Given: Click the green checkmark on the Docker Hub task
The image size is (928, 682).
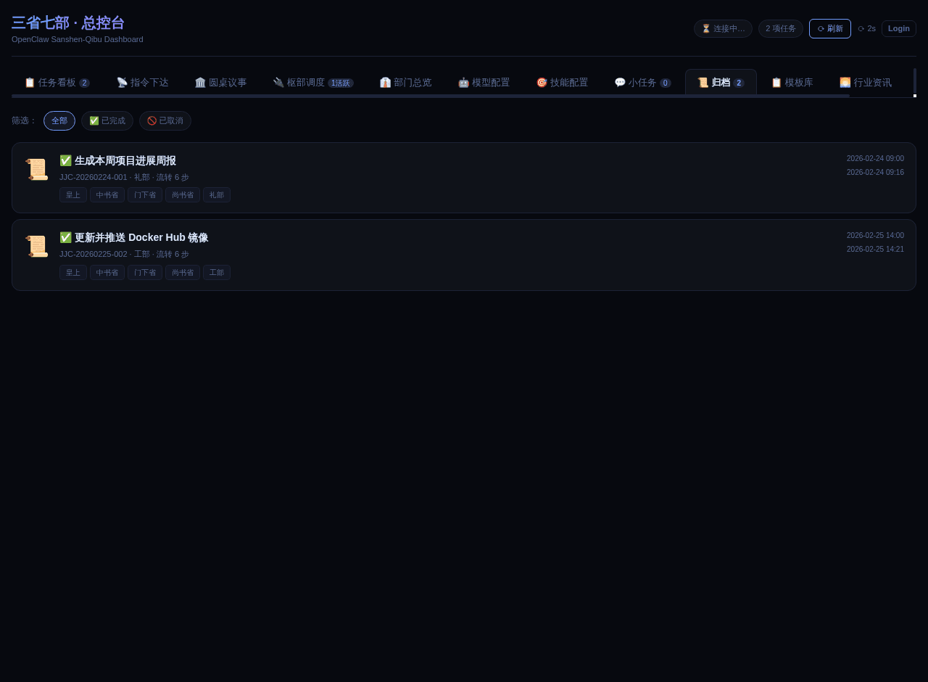Looking at the screenshot, I should click(65, 237).
